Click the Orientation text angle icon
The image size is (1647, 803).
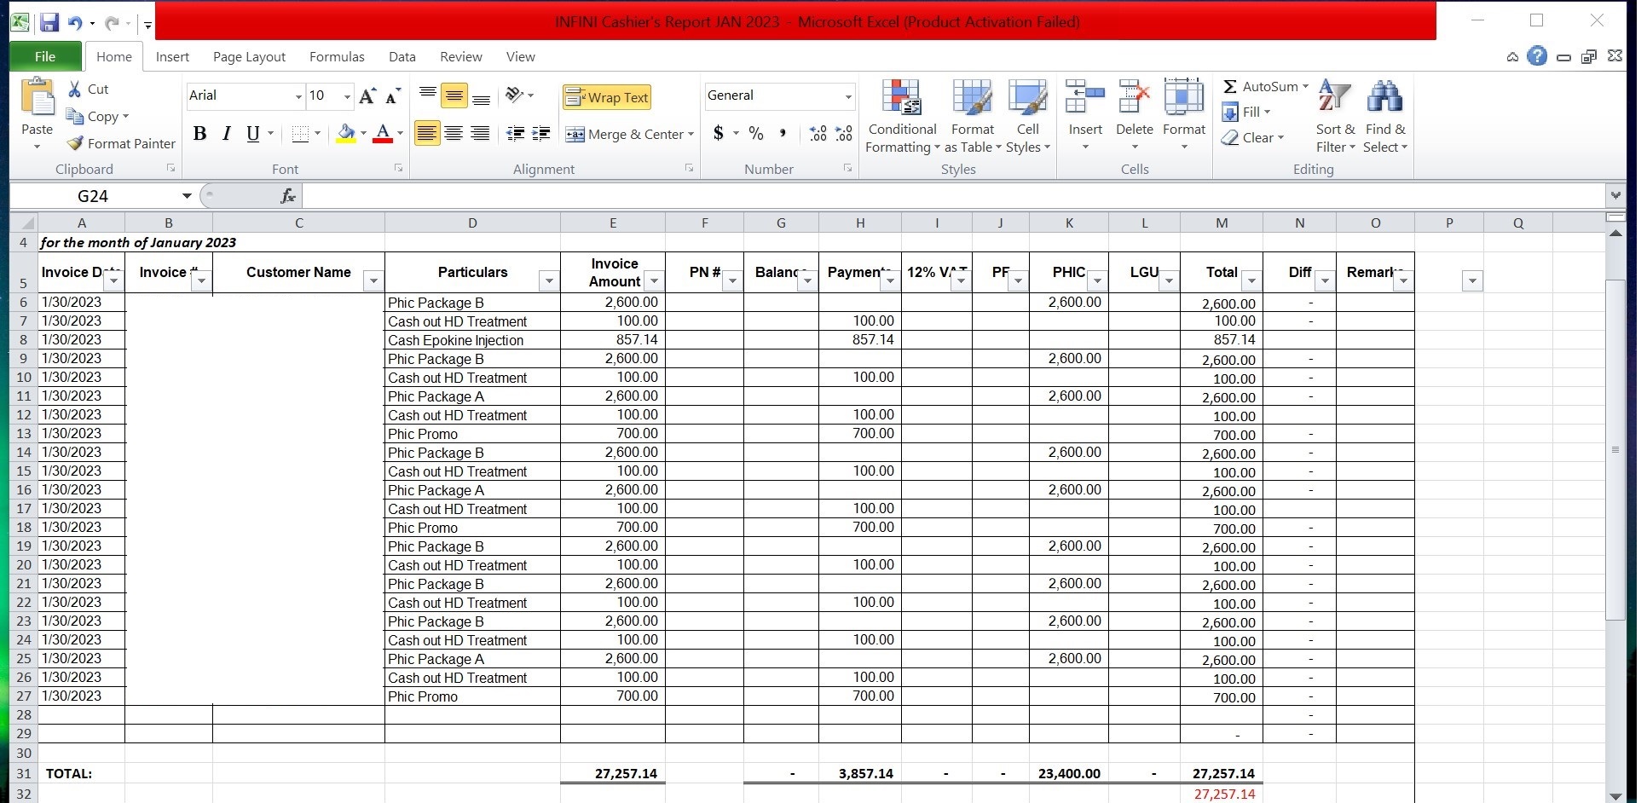tap(514, 95)
